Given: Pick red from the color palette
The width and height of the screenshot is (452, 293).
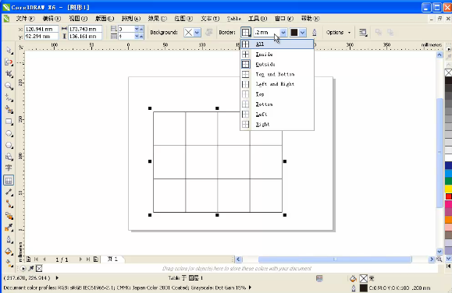Looking at the screenshot, I should pyautogui.click(x=448, y=196).
